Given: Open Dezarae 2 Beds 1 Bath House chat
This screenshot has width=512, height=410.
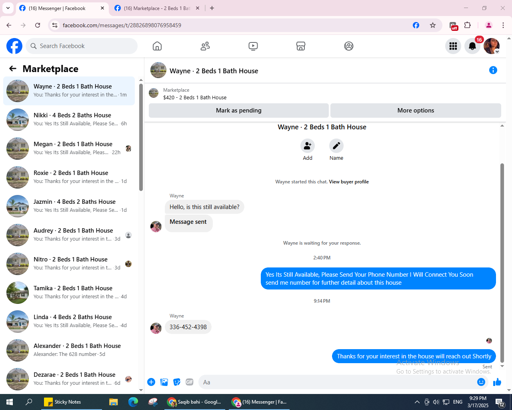Looking at the screenshot, I should click(69, 379).
